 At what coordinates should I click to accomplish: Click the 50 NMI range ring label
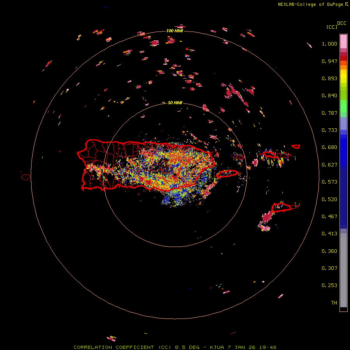[x=175, y=103]
